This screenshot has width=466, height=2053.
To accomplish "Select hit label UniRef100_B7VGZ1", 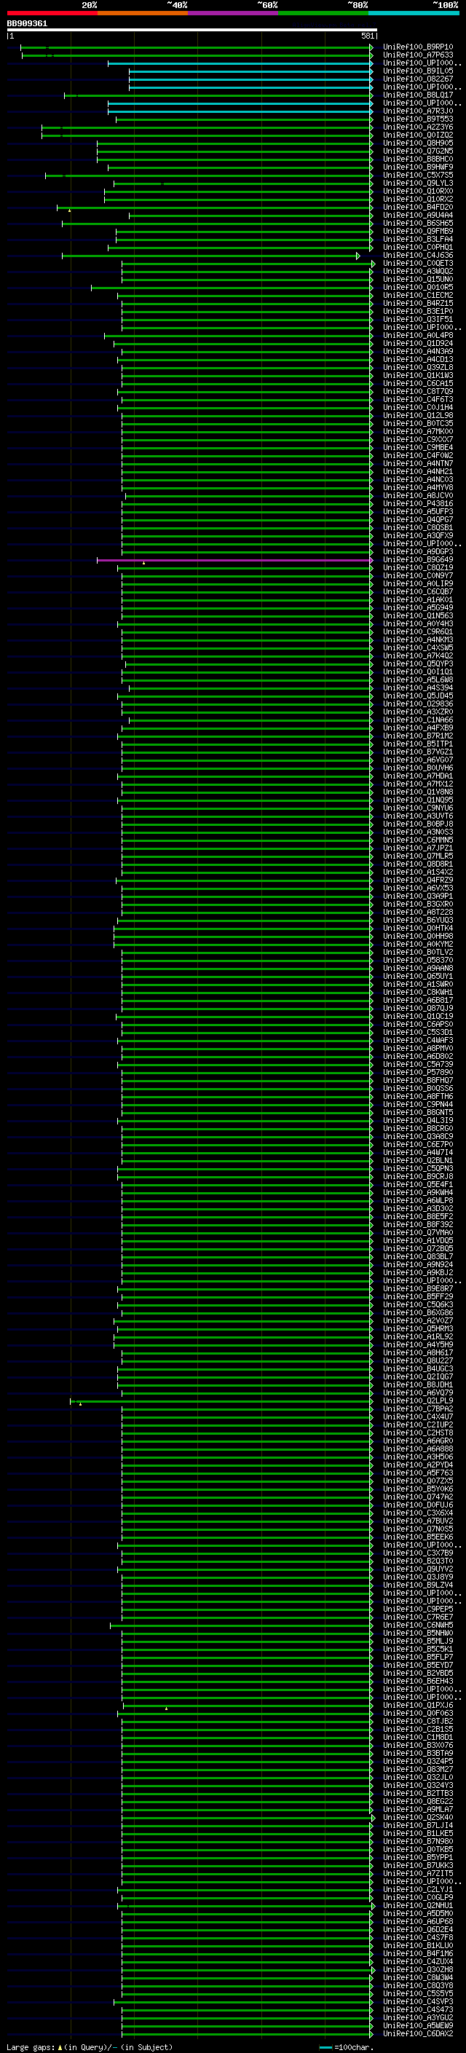I will pos(417,752).
